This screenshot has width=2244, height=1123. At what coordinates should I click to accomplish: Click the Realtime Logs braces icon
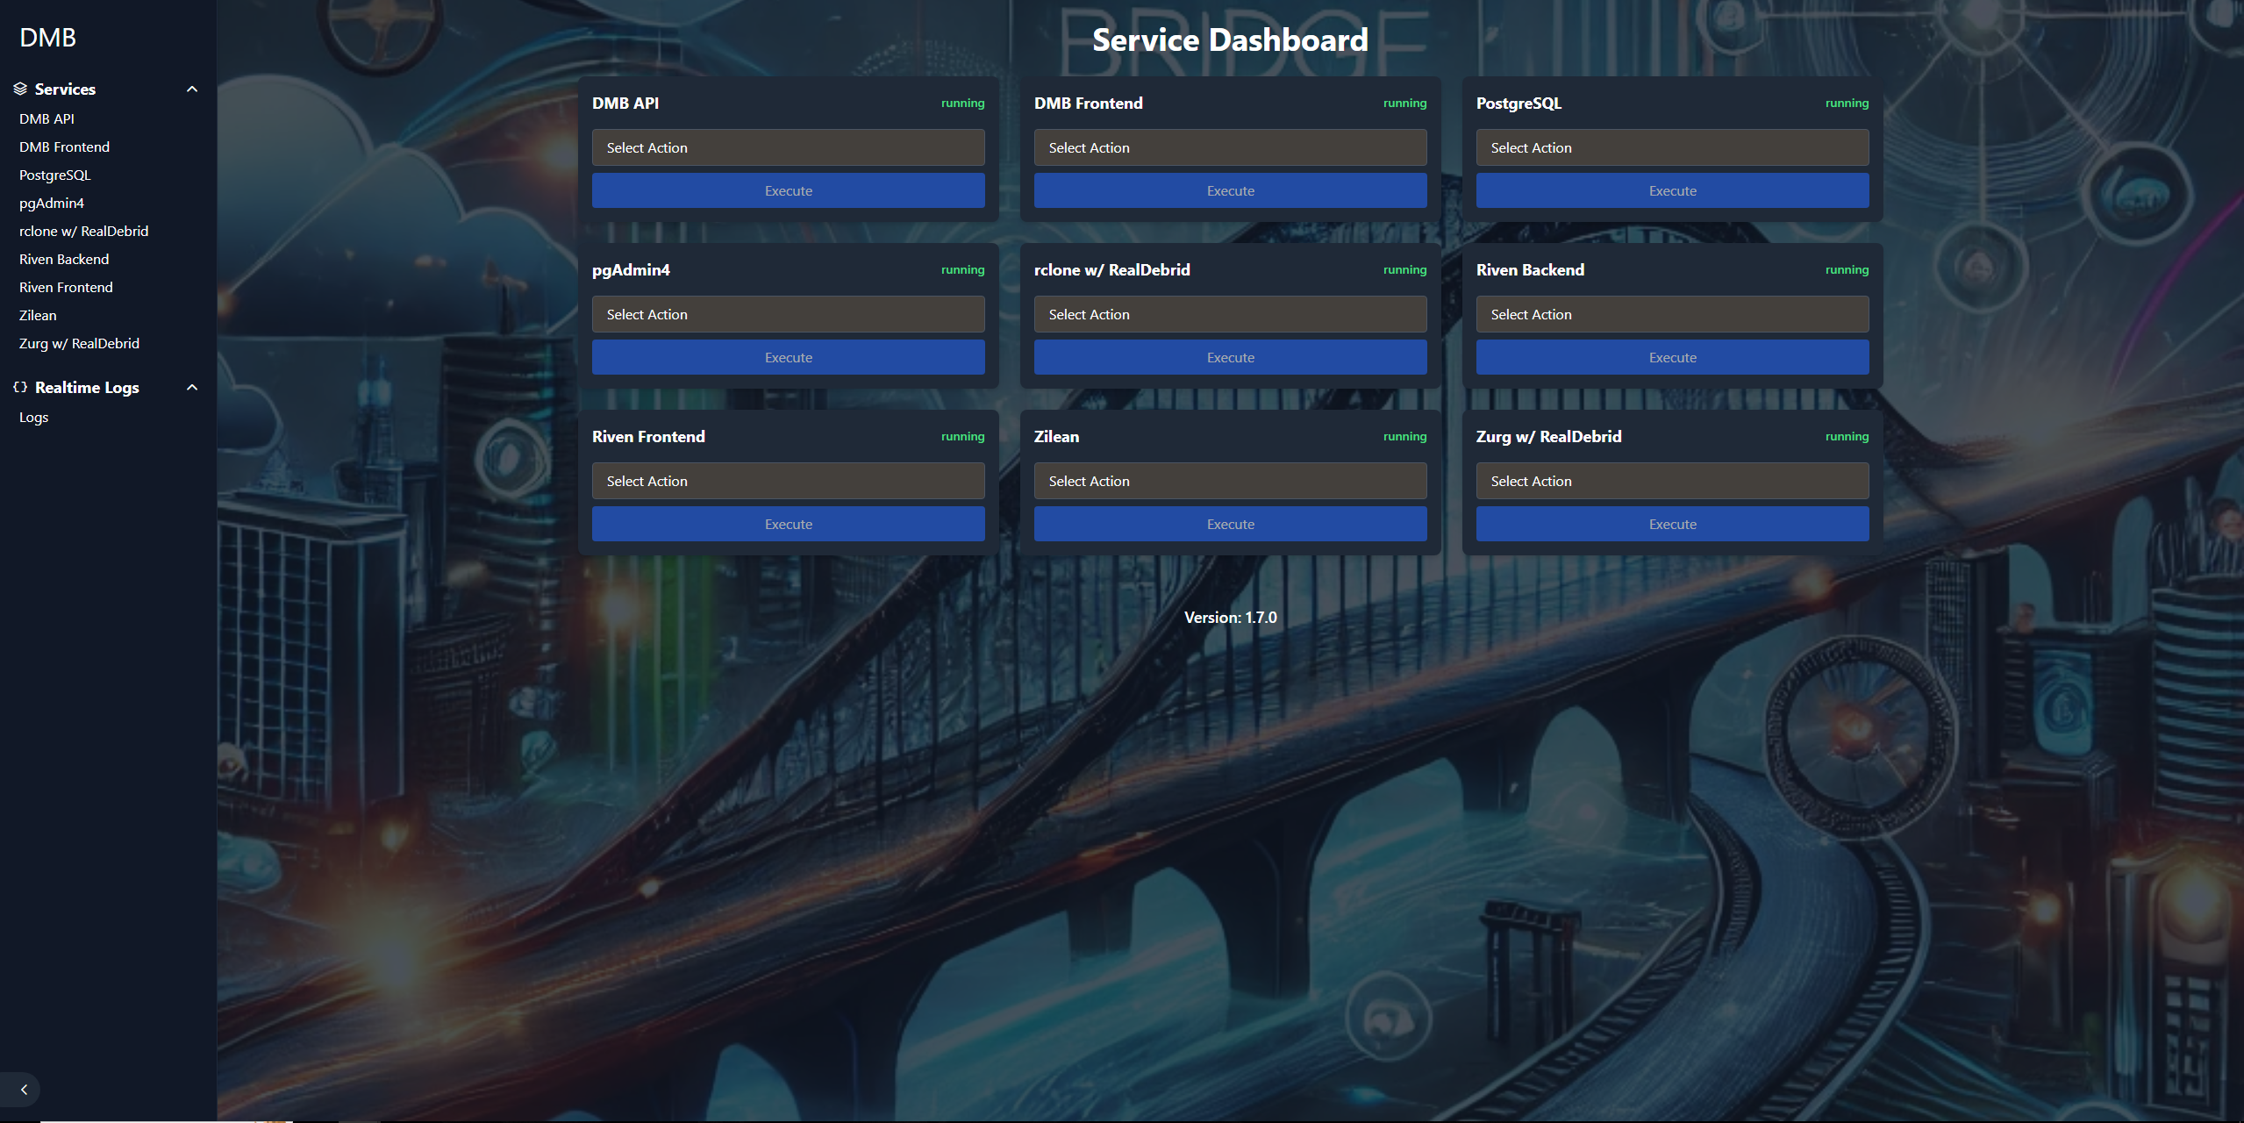(x=20, y=387)
